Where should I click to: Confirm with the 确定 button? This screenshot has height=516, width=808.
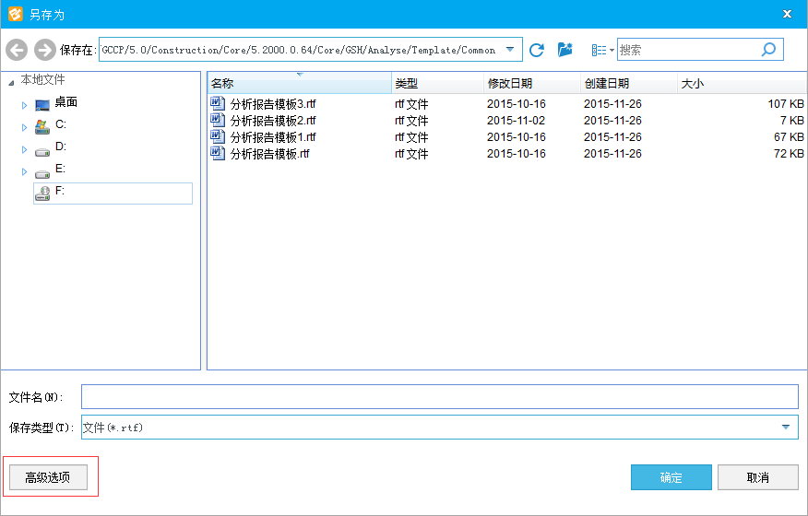click(x=671, y=477)
